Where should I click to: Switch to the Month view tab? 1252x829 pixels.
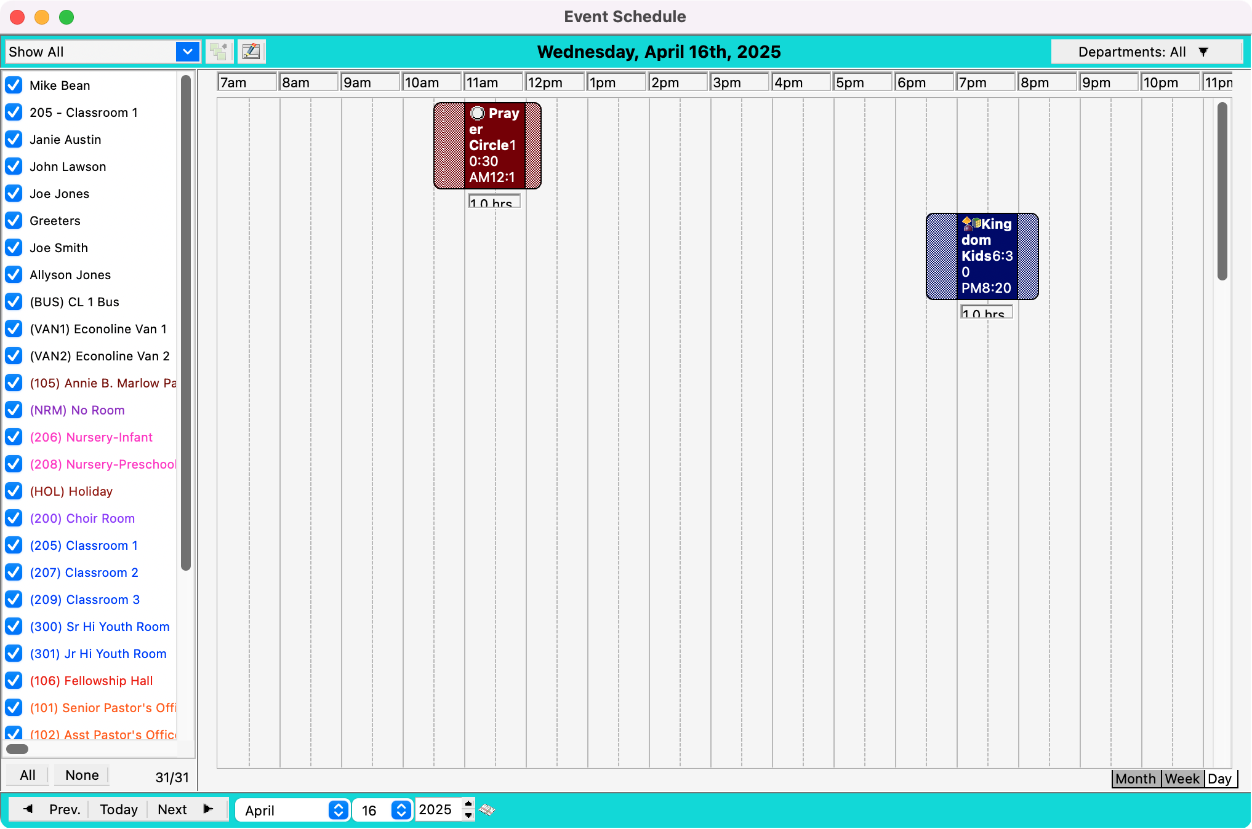point(1136,779)
